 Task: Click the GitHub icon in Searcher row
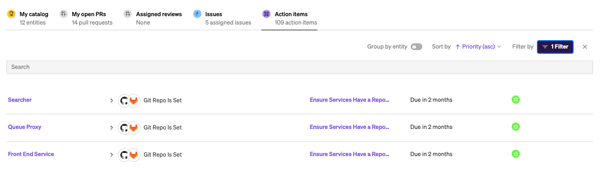pos(124,100)
